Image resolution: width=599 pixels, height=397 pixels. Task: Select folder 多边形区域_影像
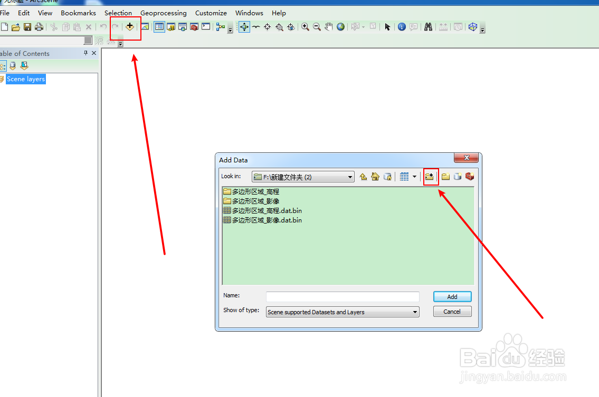(x=251, y=201)
